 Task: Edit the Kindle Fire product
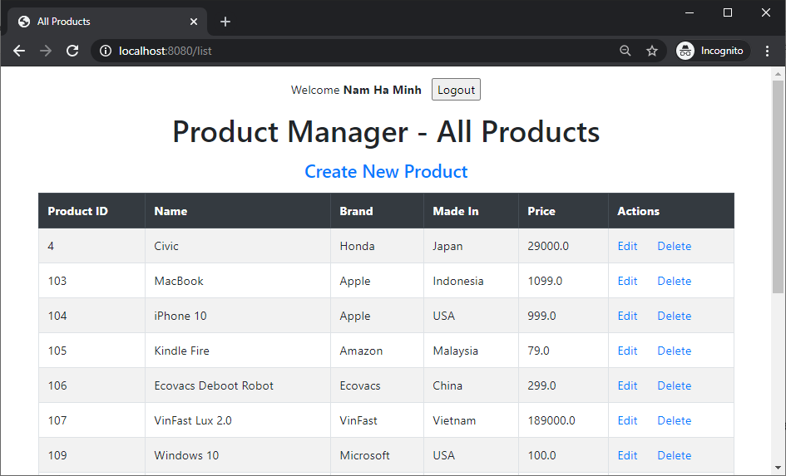(627, 351)
